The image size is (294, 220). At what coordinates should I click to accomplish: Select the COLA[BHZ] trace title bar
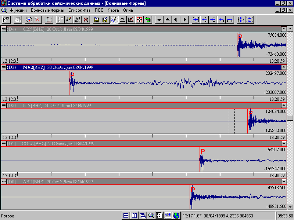pos(143,143)
